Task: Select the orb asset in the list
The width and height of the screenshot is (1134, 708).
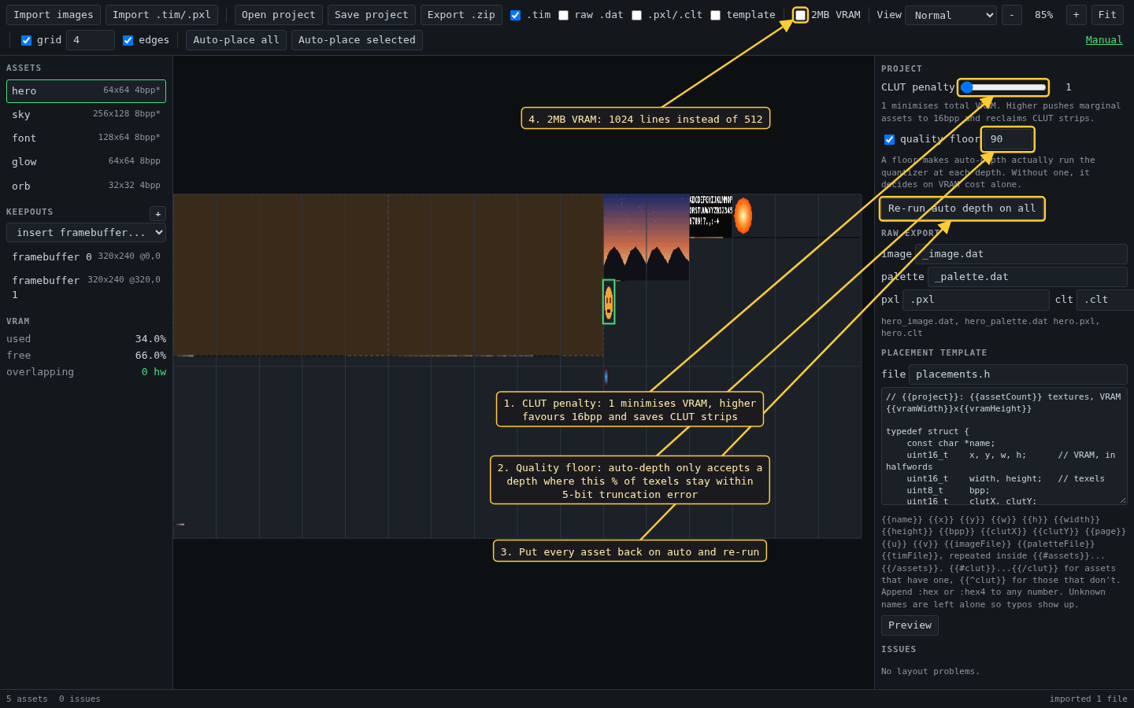Action: pyautogui.click(x=86, y=186)
